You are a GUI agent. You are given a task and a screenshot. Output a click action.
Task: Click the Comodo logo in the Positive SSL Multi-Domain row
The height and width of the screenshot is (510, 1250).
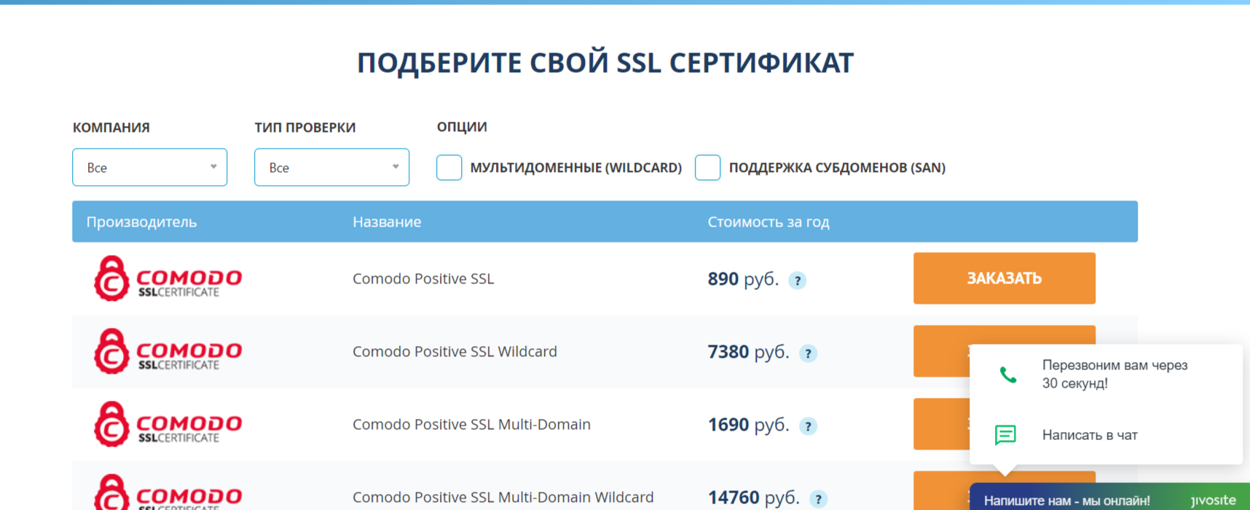coord(168,424)
